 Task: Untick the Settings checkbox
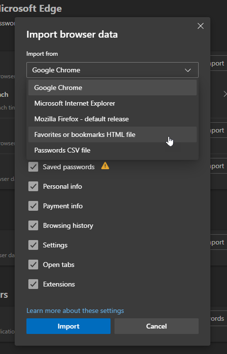click(x=33, y=245)
